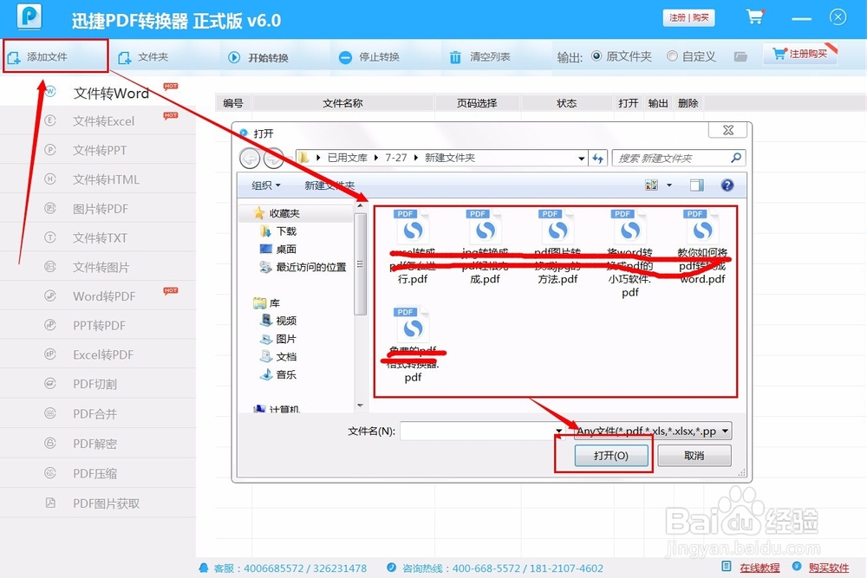Click the PDF解密 sidebar icon
The width and height of the screenshot is (867, 578).
click(x=50, y=443)
